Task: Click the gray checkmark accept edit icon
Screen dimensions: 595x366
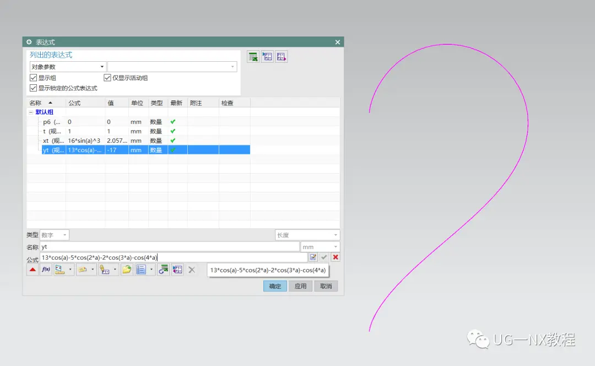Action: pyautogui.click(x=324, y=257)
